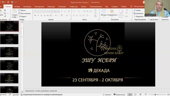170x96 pixels.
Task: Toggle the Примечания comments pane button
Action: (119, 95)
